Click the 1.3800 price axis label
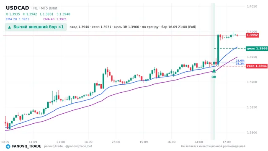 252,133
